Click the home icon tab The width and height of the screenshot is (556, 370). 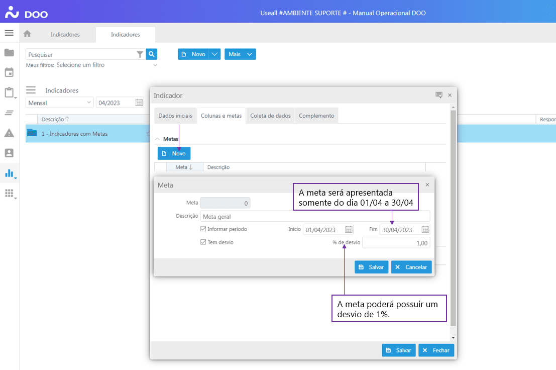(27, 34)
